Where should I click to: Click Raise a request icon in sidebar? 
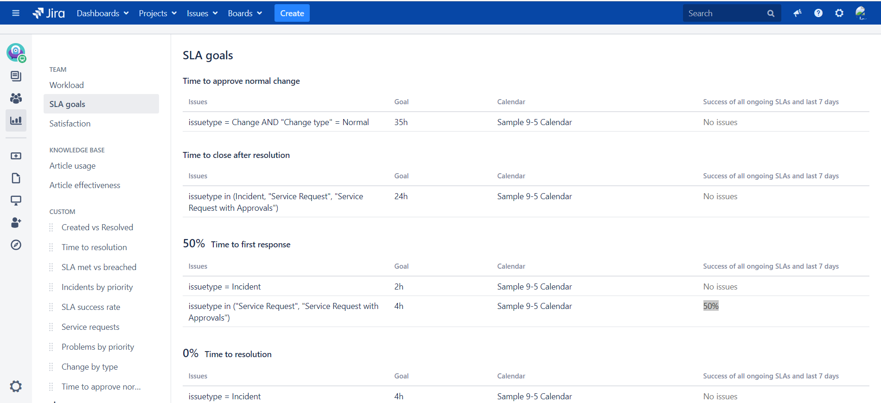[x=16, y=156]
